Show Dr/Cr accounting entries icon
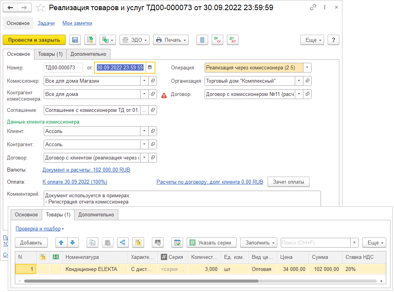 point(218,40)
